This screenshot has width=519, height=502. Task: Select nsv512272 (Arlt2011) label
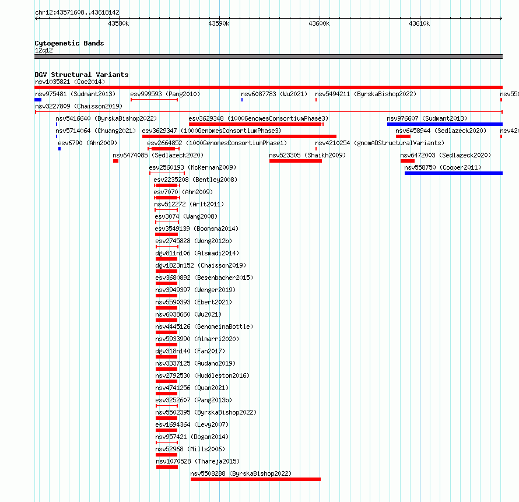(189, 204)
